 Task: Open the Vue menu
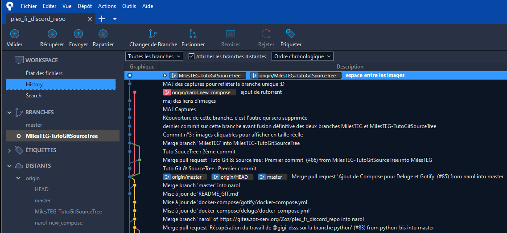pyautogui.click(x=66, y=6)
